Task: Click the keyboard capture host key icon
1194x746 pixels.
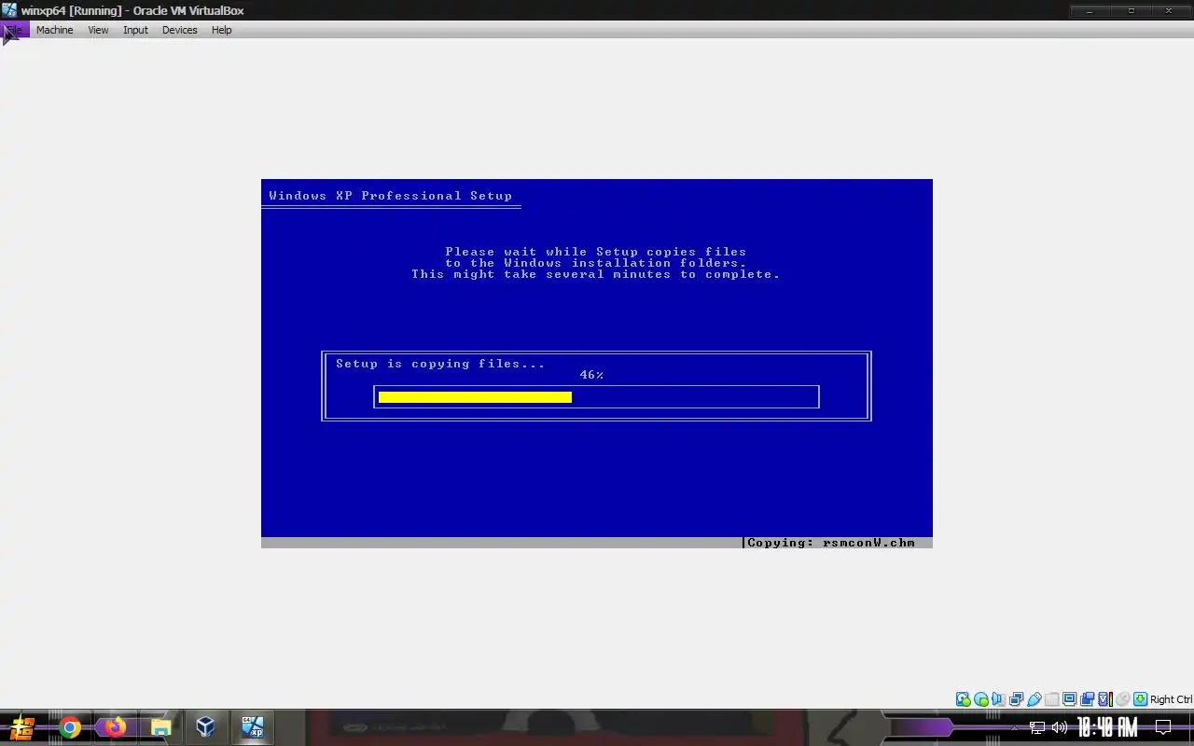Action: pos(1140,699)
